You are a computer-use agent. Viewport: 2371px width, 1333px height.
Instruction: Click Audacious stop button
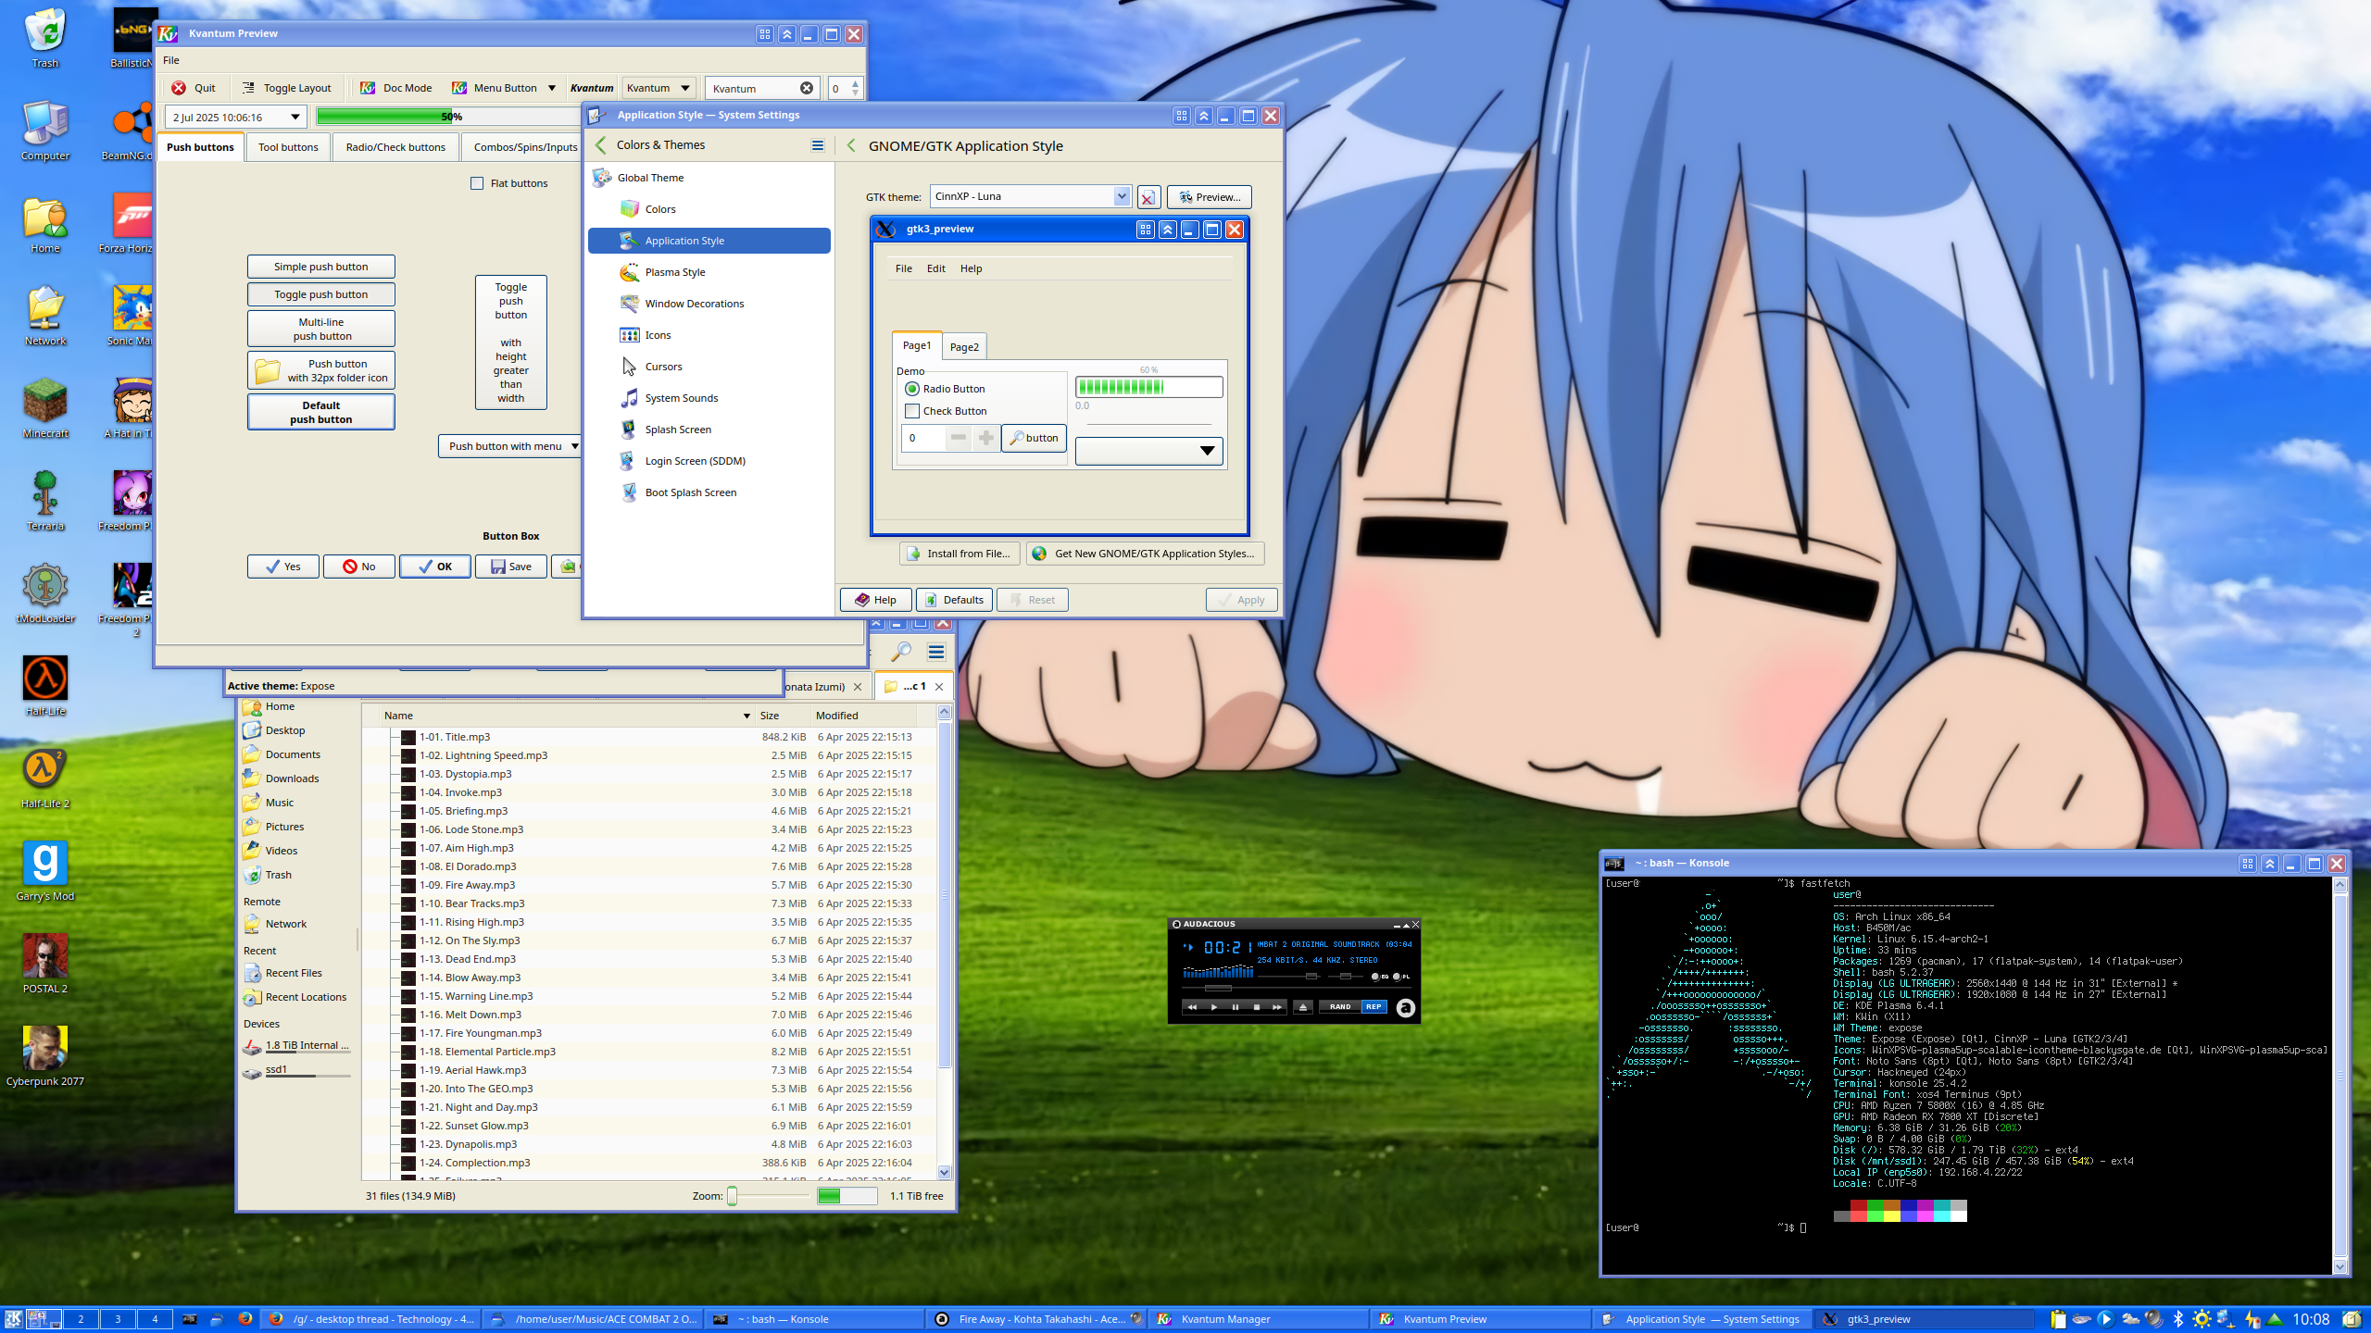point(1256,1007)
